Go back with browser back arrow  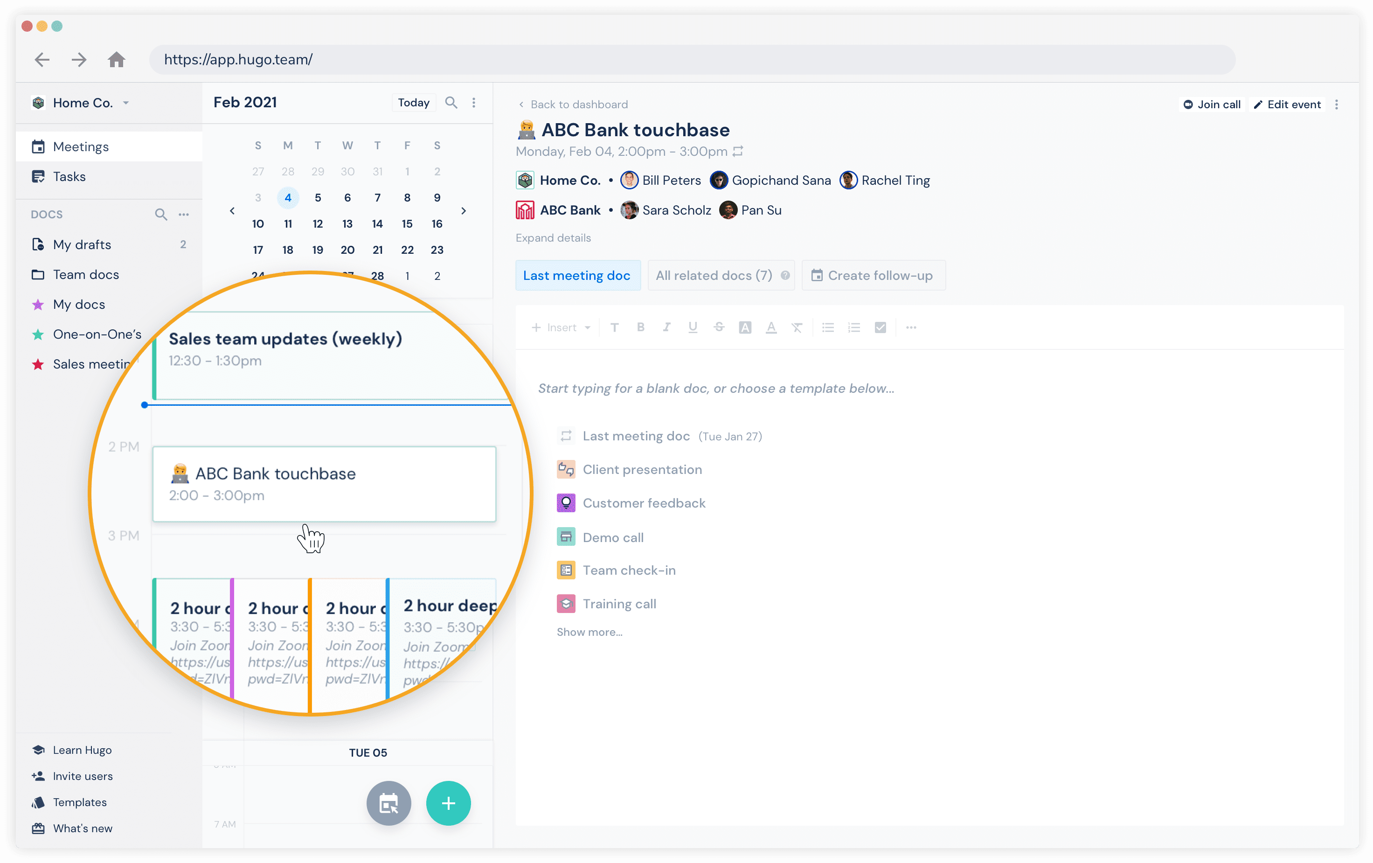click(42, 59)
